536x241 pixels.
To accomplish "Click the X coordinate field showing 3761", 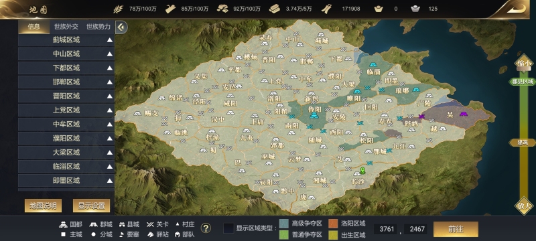I will [x=387, y=229].
